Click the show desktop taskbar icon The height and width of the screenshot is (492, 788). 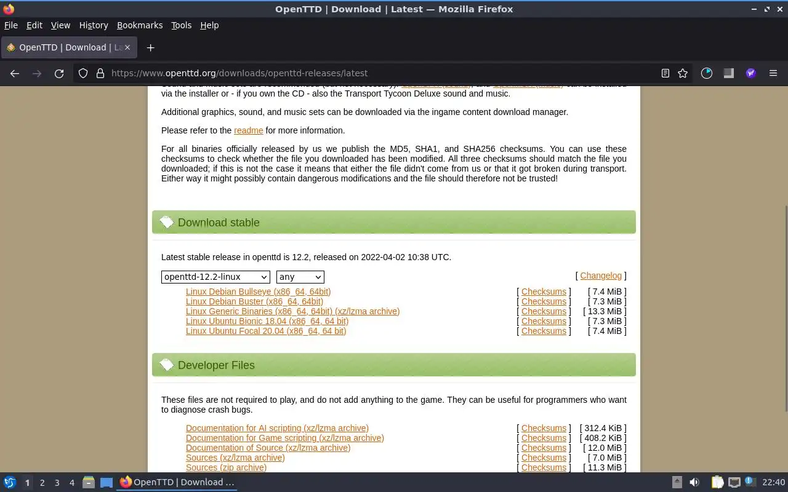[x=107, y=482]
